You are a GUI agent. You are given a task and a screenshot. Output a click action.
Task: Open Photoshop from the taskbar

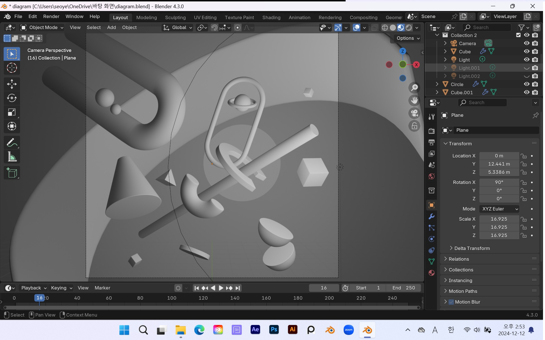coord(274,330)
